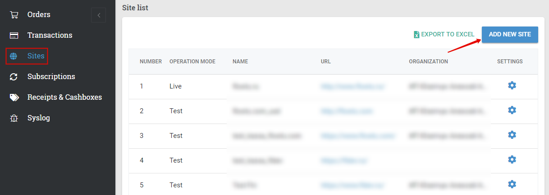
Task: Open settings gear for site number 5
Action: (x=512, y=184)
